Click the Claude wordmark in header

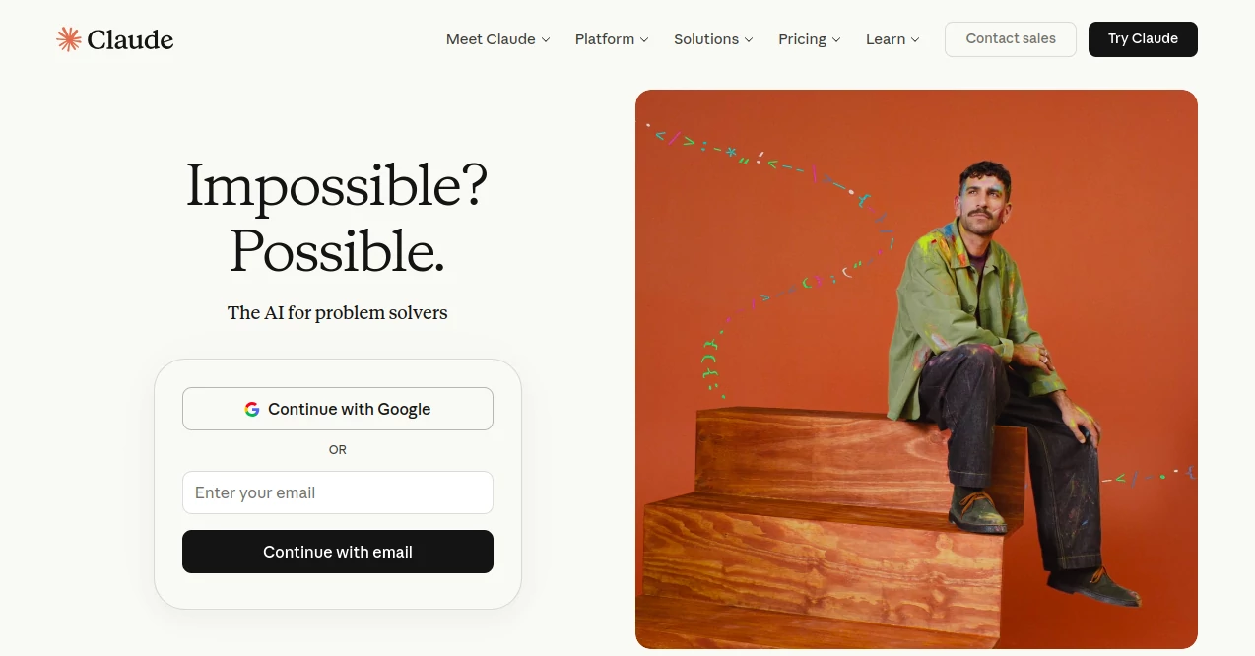click(x=130, y=39)
